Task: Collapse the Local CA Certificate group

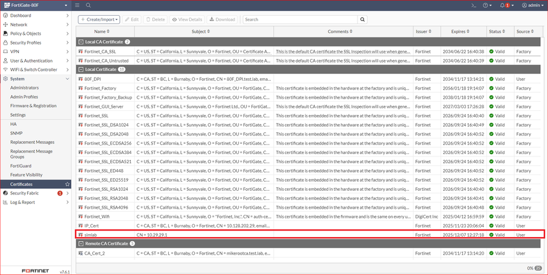Action: 81,42
